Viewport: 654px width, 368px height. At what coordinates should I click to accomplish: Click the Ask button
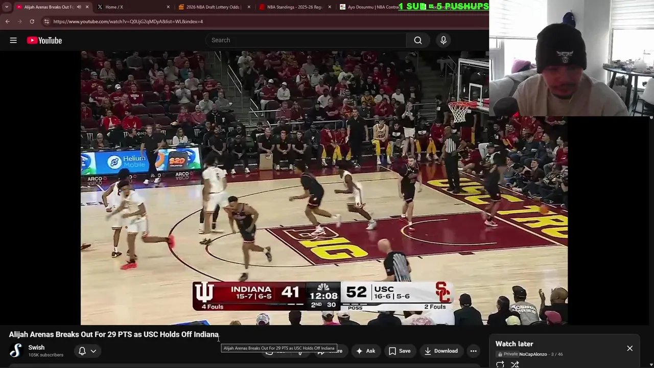tap(366, 351)
